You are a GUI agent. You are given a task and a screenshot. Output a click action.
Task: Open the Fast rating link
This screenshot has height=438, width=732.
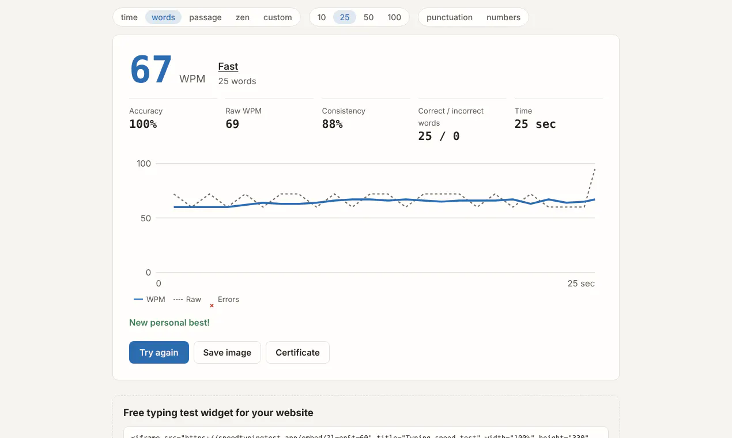(228, 66)
